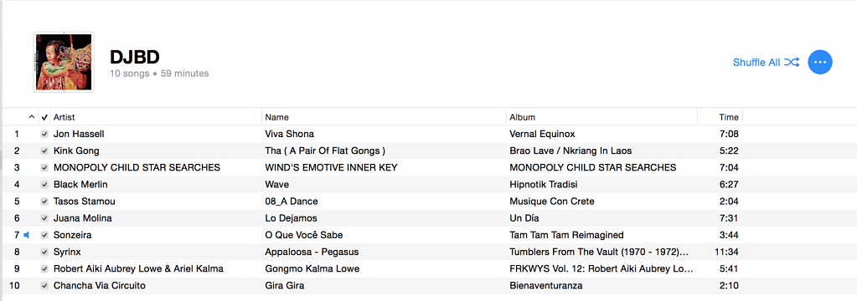Disable the Syrinx track checkbox
Image resolution: width=857 pixels, height=301 pixels.
click(44, 252)
